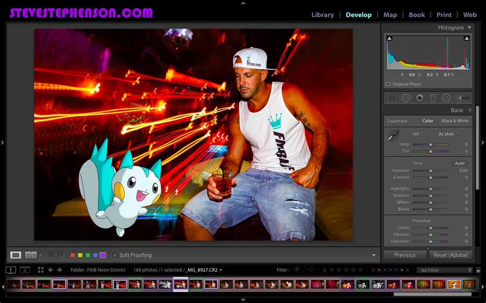Viewport: 486px width, 303px height.
Task: Switch to the Book module
Action: tap(417, 15)
